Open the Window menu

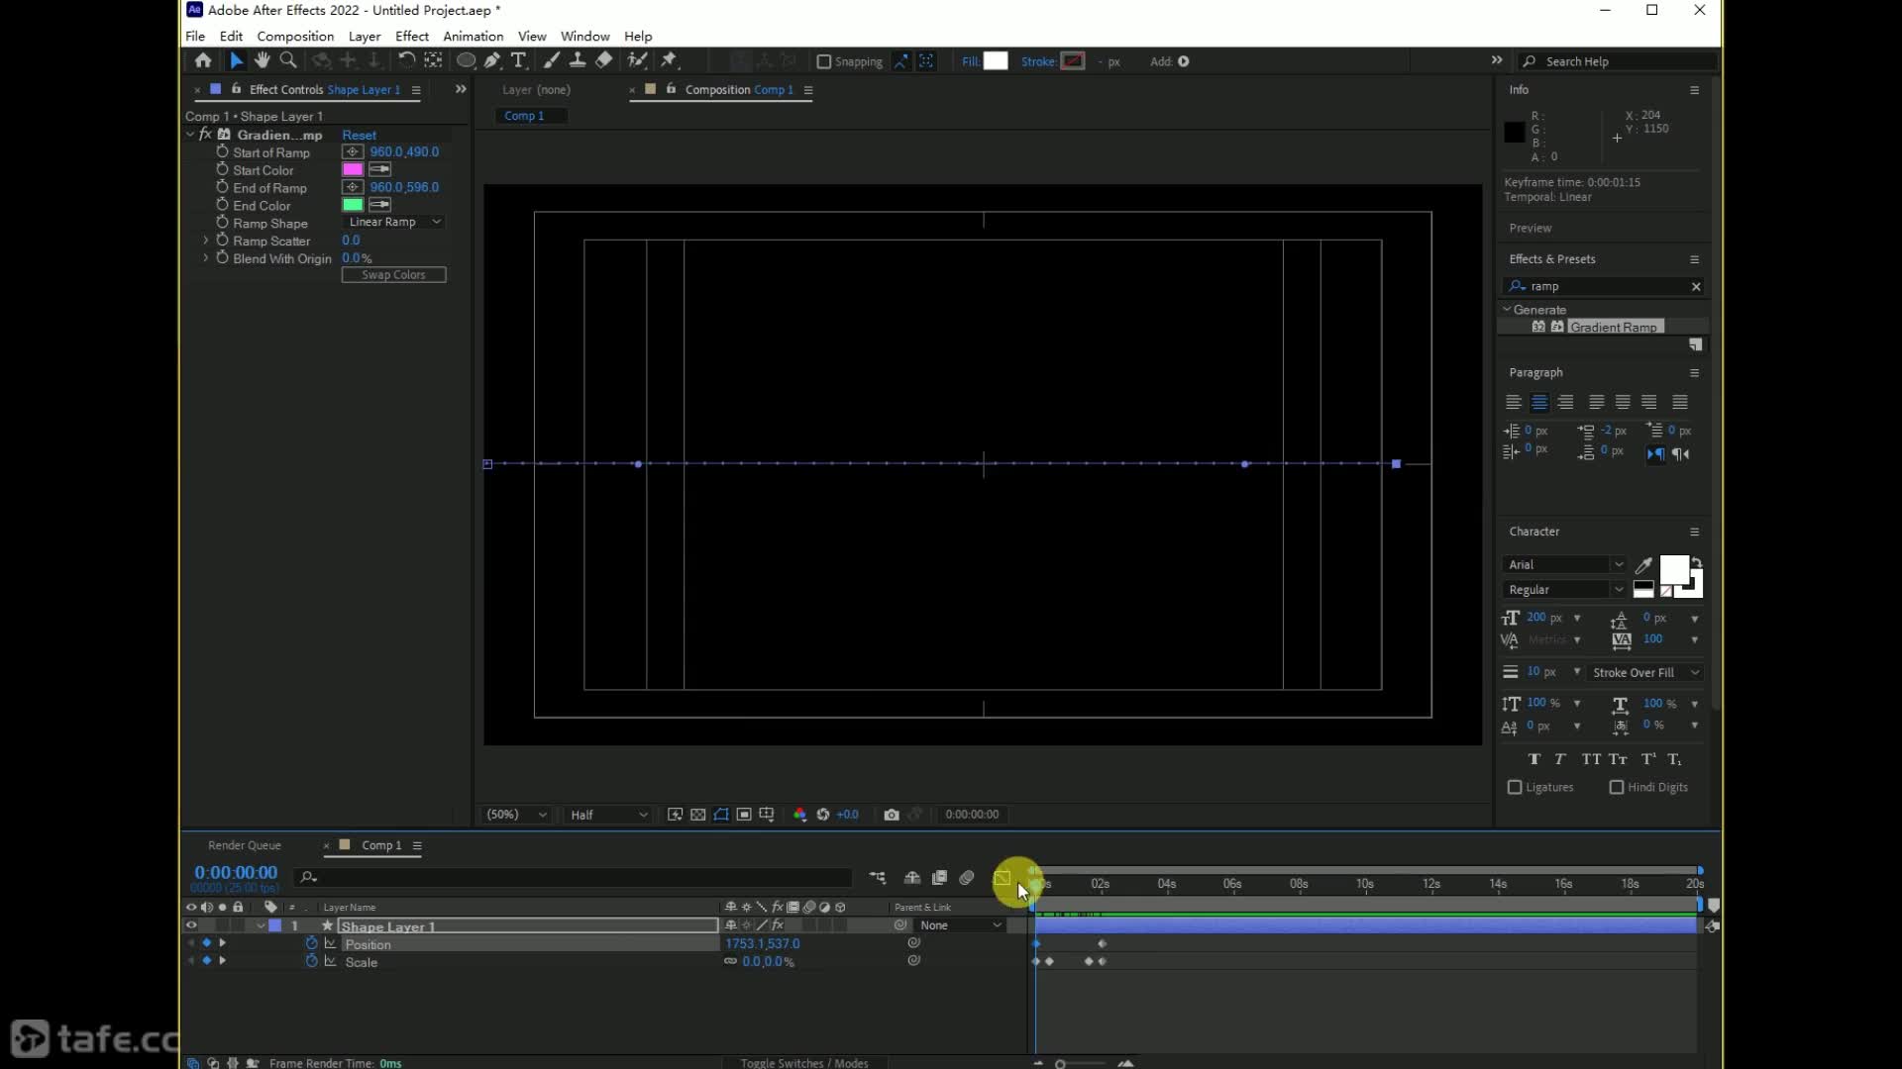[x=584, y=37]
